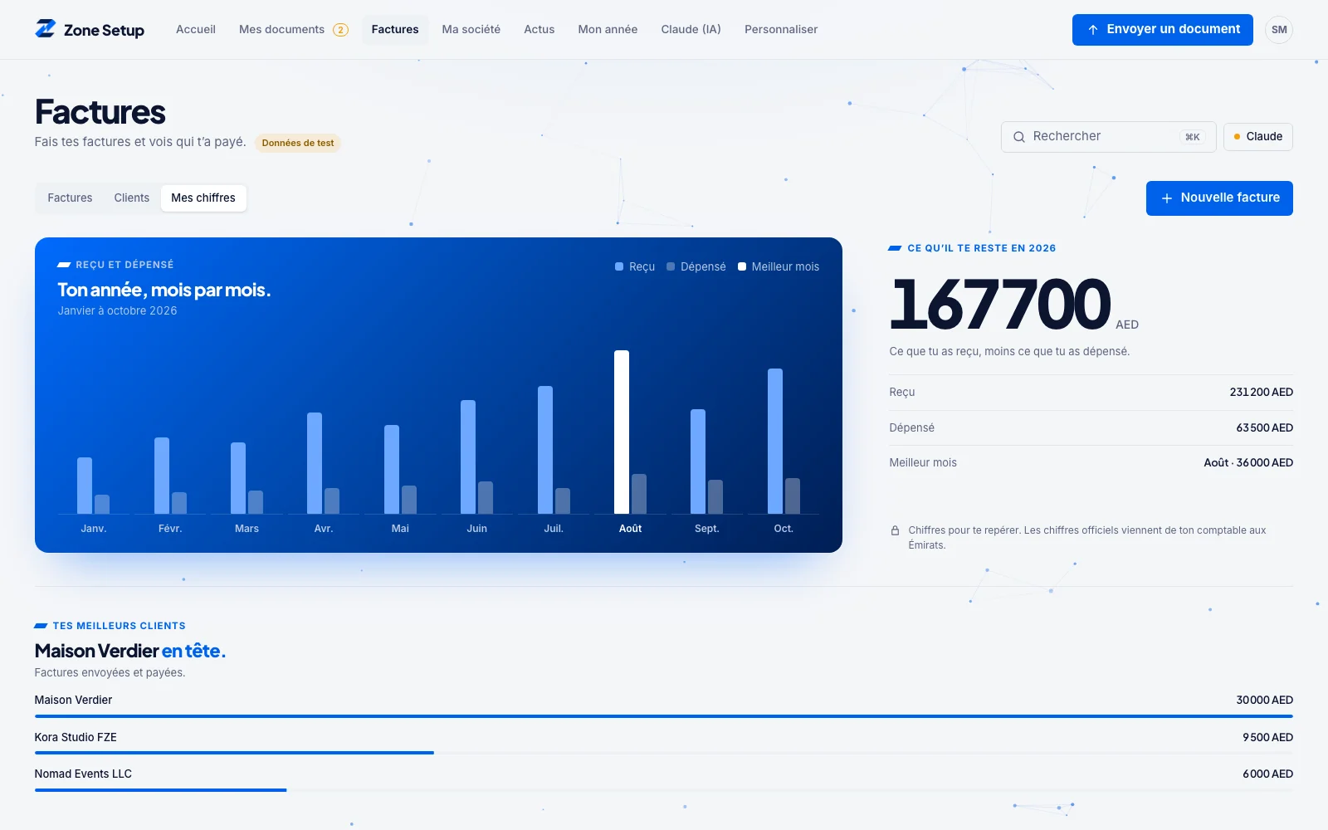Click the Oct. received bar in chart
Image resolution: width=1328 pixels, height=830 pixels.
(x=775, y=441)
